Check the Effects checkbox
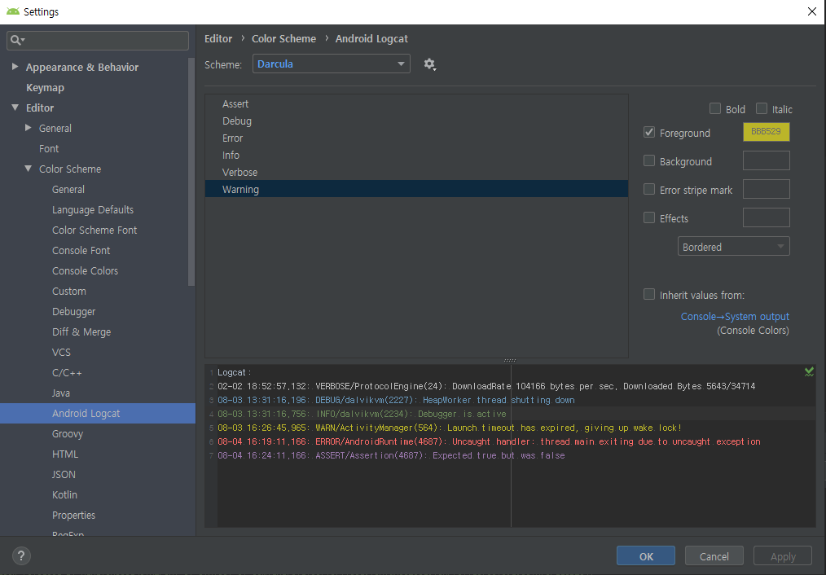Viewport: 826px width, 575px height. pos(649,217)
